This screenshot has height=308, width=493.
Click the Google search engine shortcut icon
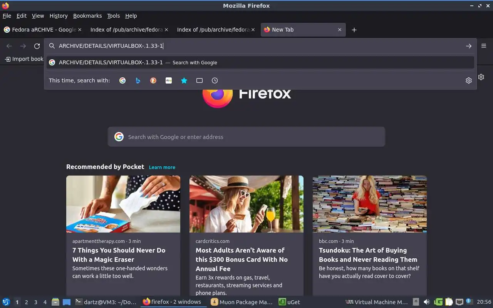122,80
